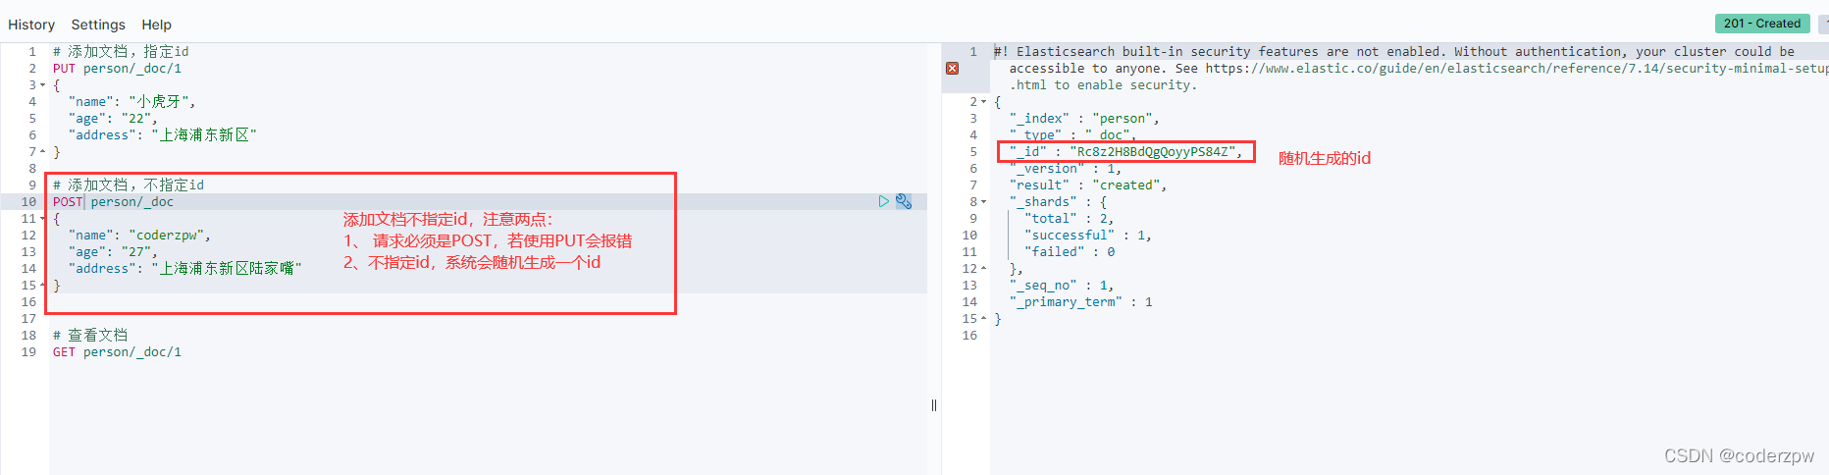Click "result" : "created" in output
Screen dimensions: 1829x475
pyautogui.click(x=1088, y=185)
